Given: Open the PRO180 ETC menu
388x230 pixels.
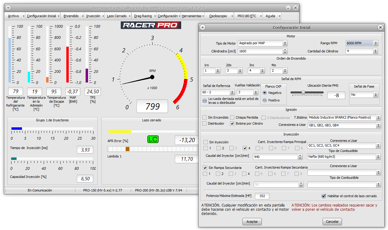Looking at the screenshot, I should point(248,16).
